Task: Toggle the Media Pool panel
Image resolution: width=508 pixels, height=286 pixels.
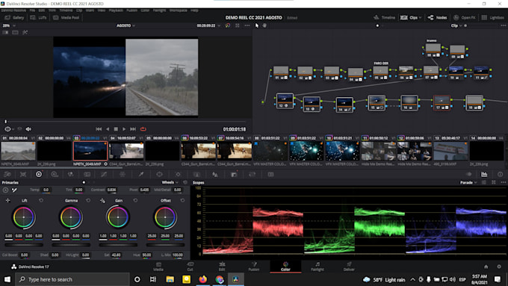Action: 66,17
